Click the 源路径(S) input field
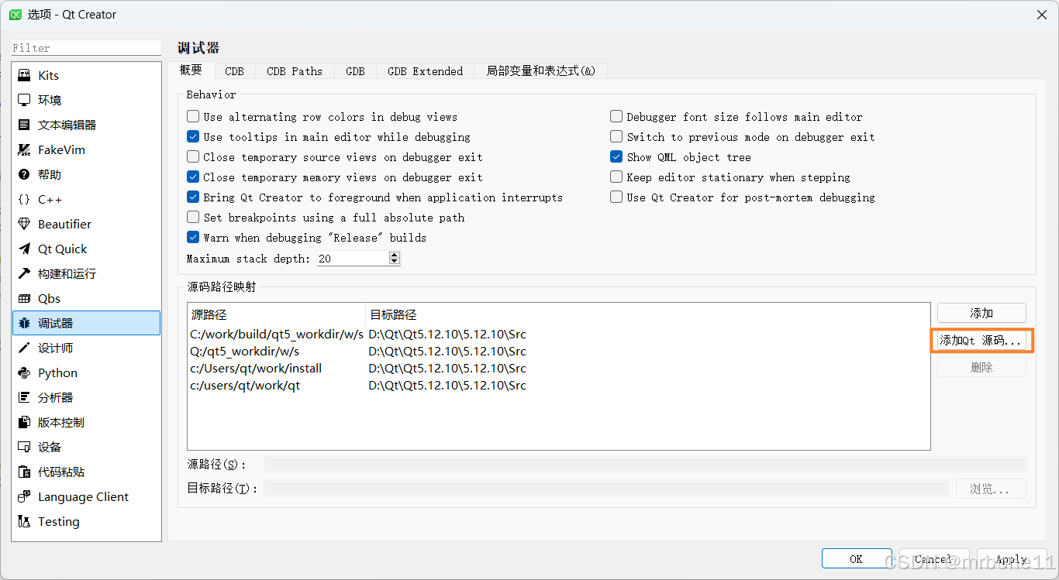1059x580 pixels. 645,465
